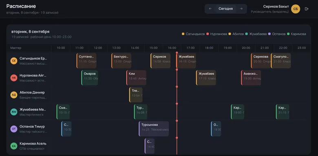Open Ким appointment at 13:45

(136, 78)
